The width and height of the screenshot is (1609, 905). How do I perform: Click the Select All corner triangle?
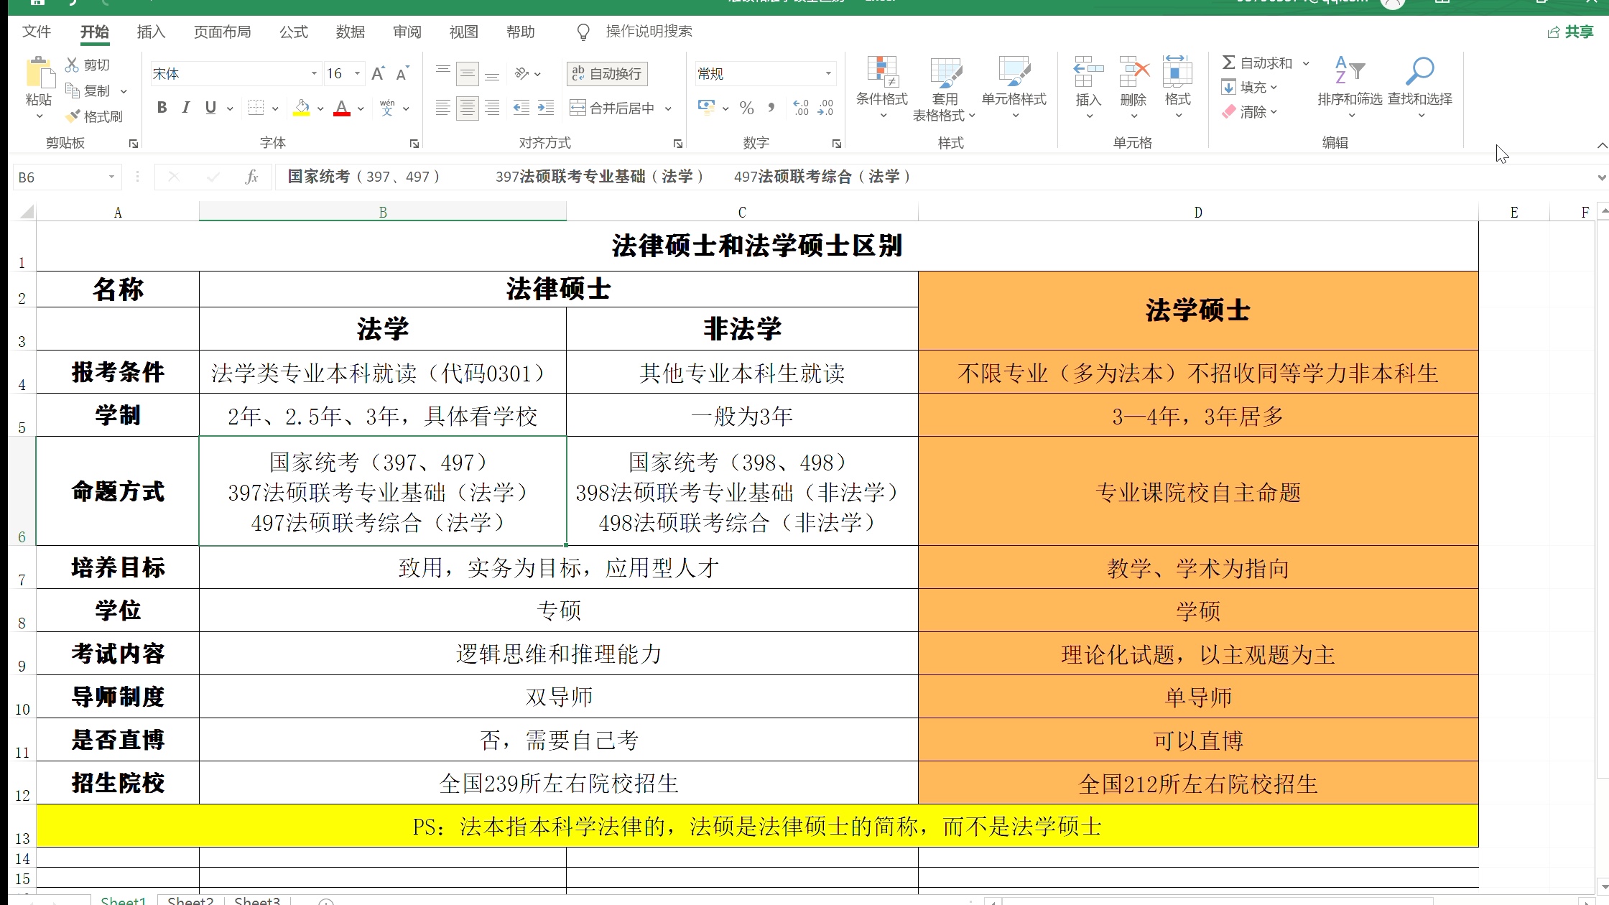[x=27, y=212]
